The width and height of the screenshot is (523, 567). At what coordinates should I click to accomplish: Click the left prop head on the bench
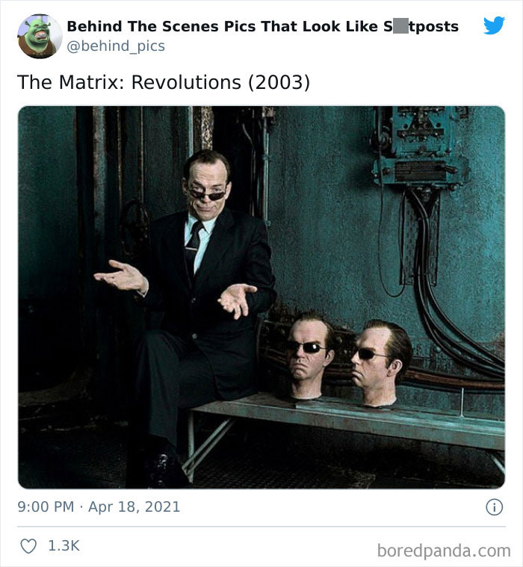click(x=309, y=356)
